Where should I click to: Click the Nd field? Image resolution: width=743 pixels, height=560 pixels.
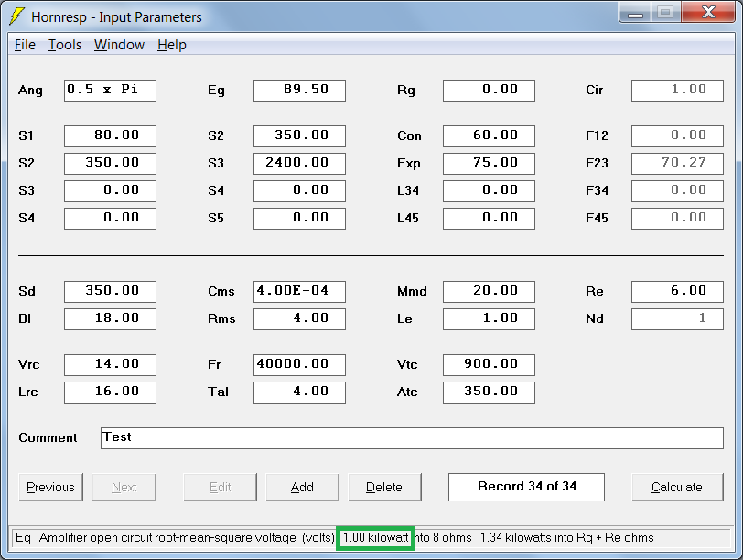click(x=677, y=318)
